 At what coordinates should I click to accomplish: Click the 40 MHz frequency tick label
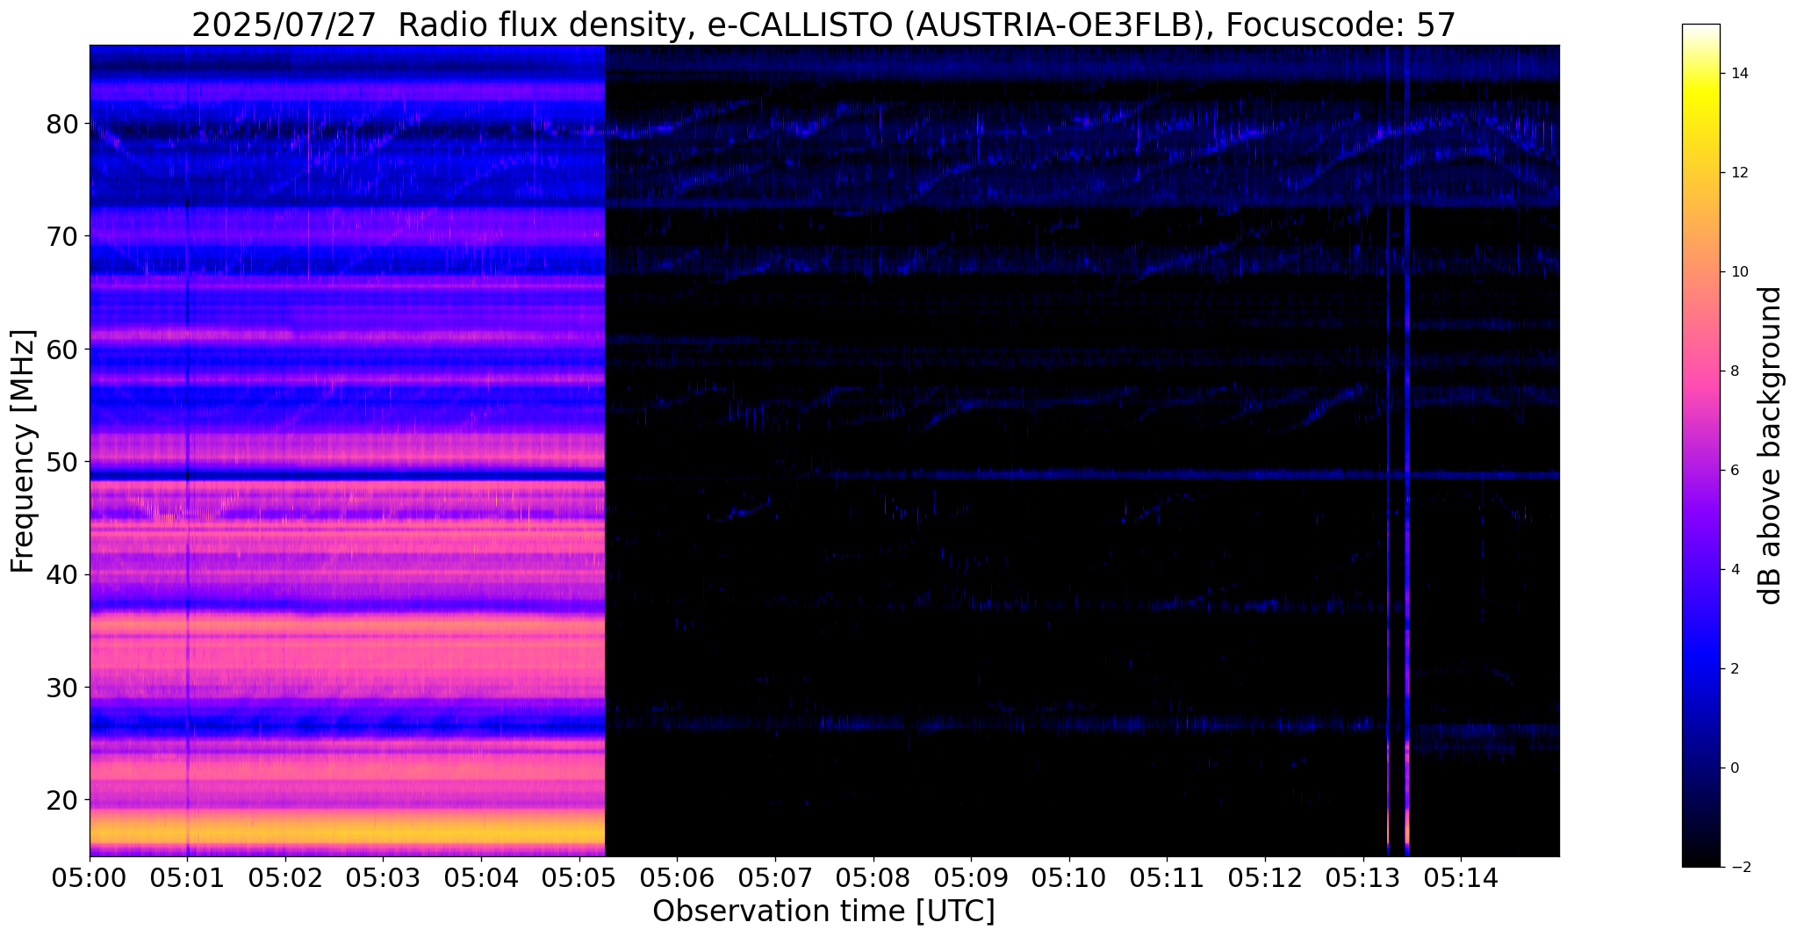tap(62, 575)
